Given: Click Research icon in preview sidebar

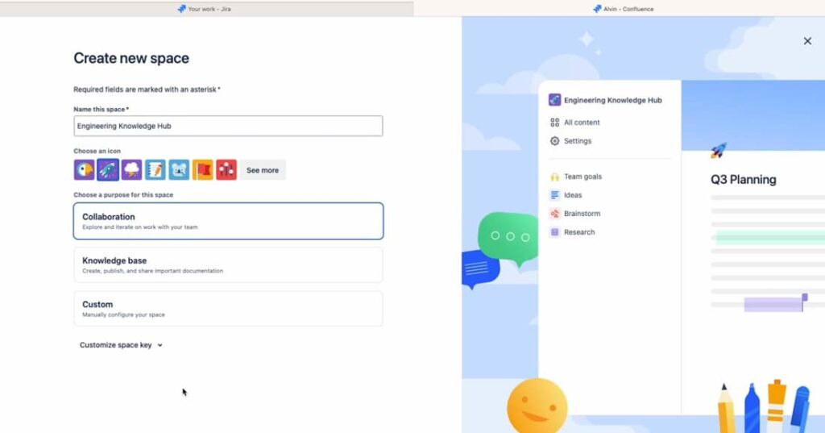Looking at the screenshot, I should click(554, 231).
